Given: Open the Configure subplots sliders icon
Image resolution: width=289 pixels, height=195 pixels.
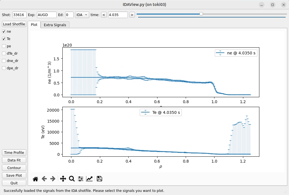Looking at the screenshot, I should point(80,178).
